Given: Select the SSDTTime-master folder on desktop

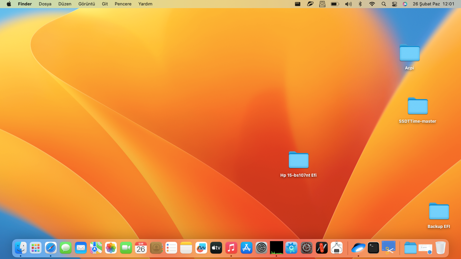Looking at the screenshot, I should tap(417, 107).
